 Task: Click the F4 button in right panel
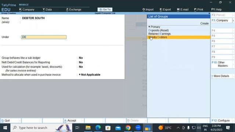(x=222, y=30)
